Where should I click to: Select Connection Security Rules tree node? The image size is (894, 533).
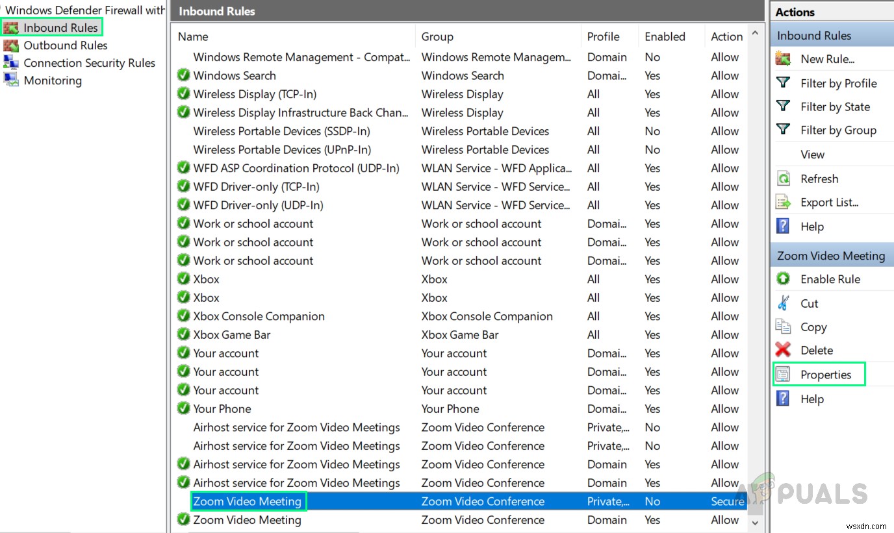coord(90,63)
